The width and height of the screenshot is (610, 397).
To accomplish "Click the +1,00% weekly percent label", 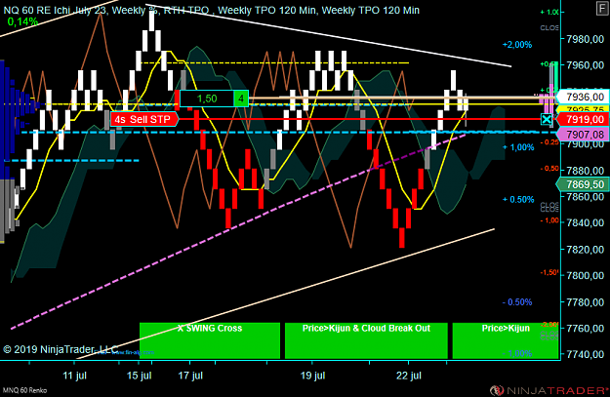I will pyautogui.click(x=518, y=147).
